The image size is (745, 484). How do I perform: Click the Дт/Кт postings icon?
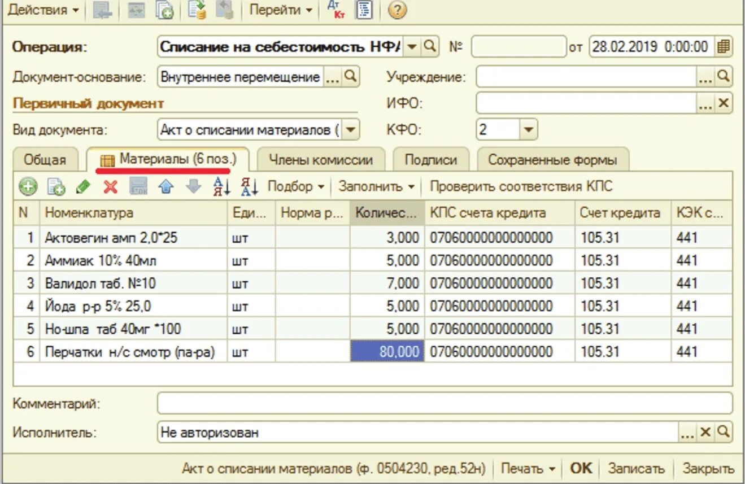coord(336,10)
